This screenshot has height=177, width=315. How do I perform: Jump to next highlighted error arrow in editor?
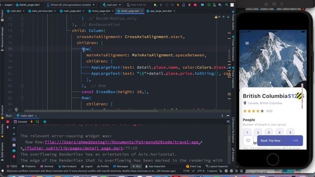click(x=228, y=17)
